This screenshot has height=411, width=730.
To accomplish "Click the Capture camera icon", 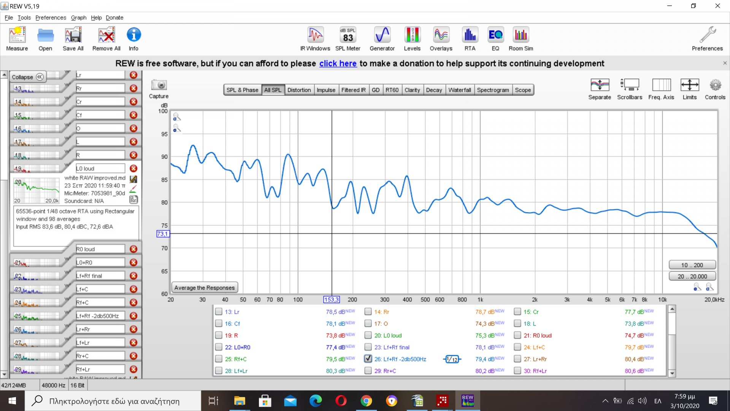I will [159, 85].
